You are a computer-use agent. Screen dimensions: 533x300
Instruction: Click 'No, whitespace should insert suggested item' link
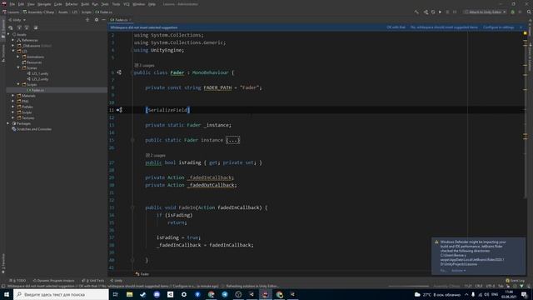click(444, 27)
